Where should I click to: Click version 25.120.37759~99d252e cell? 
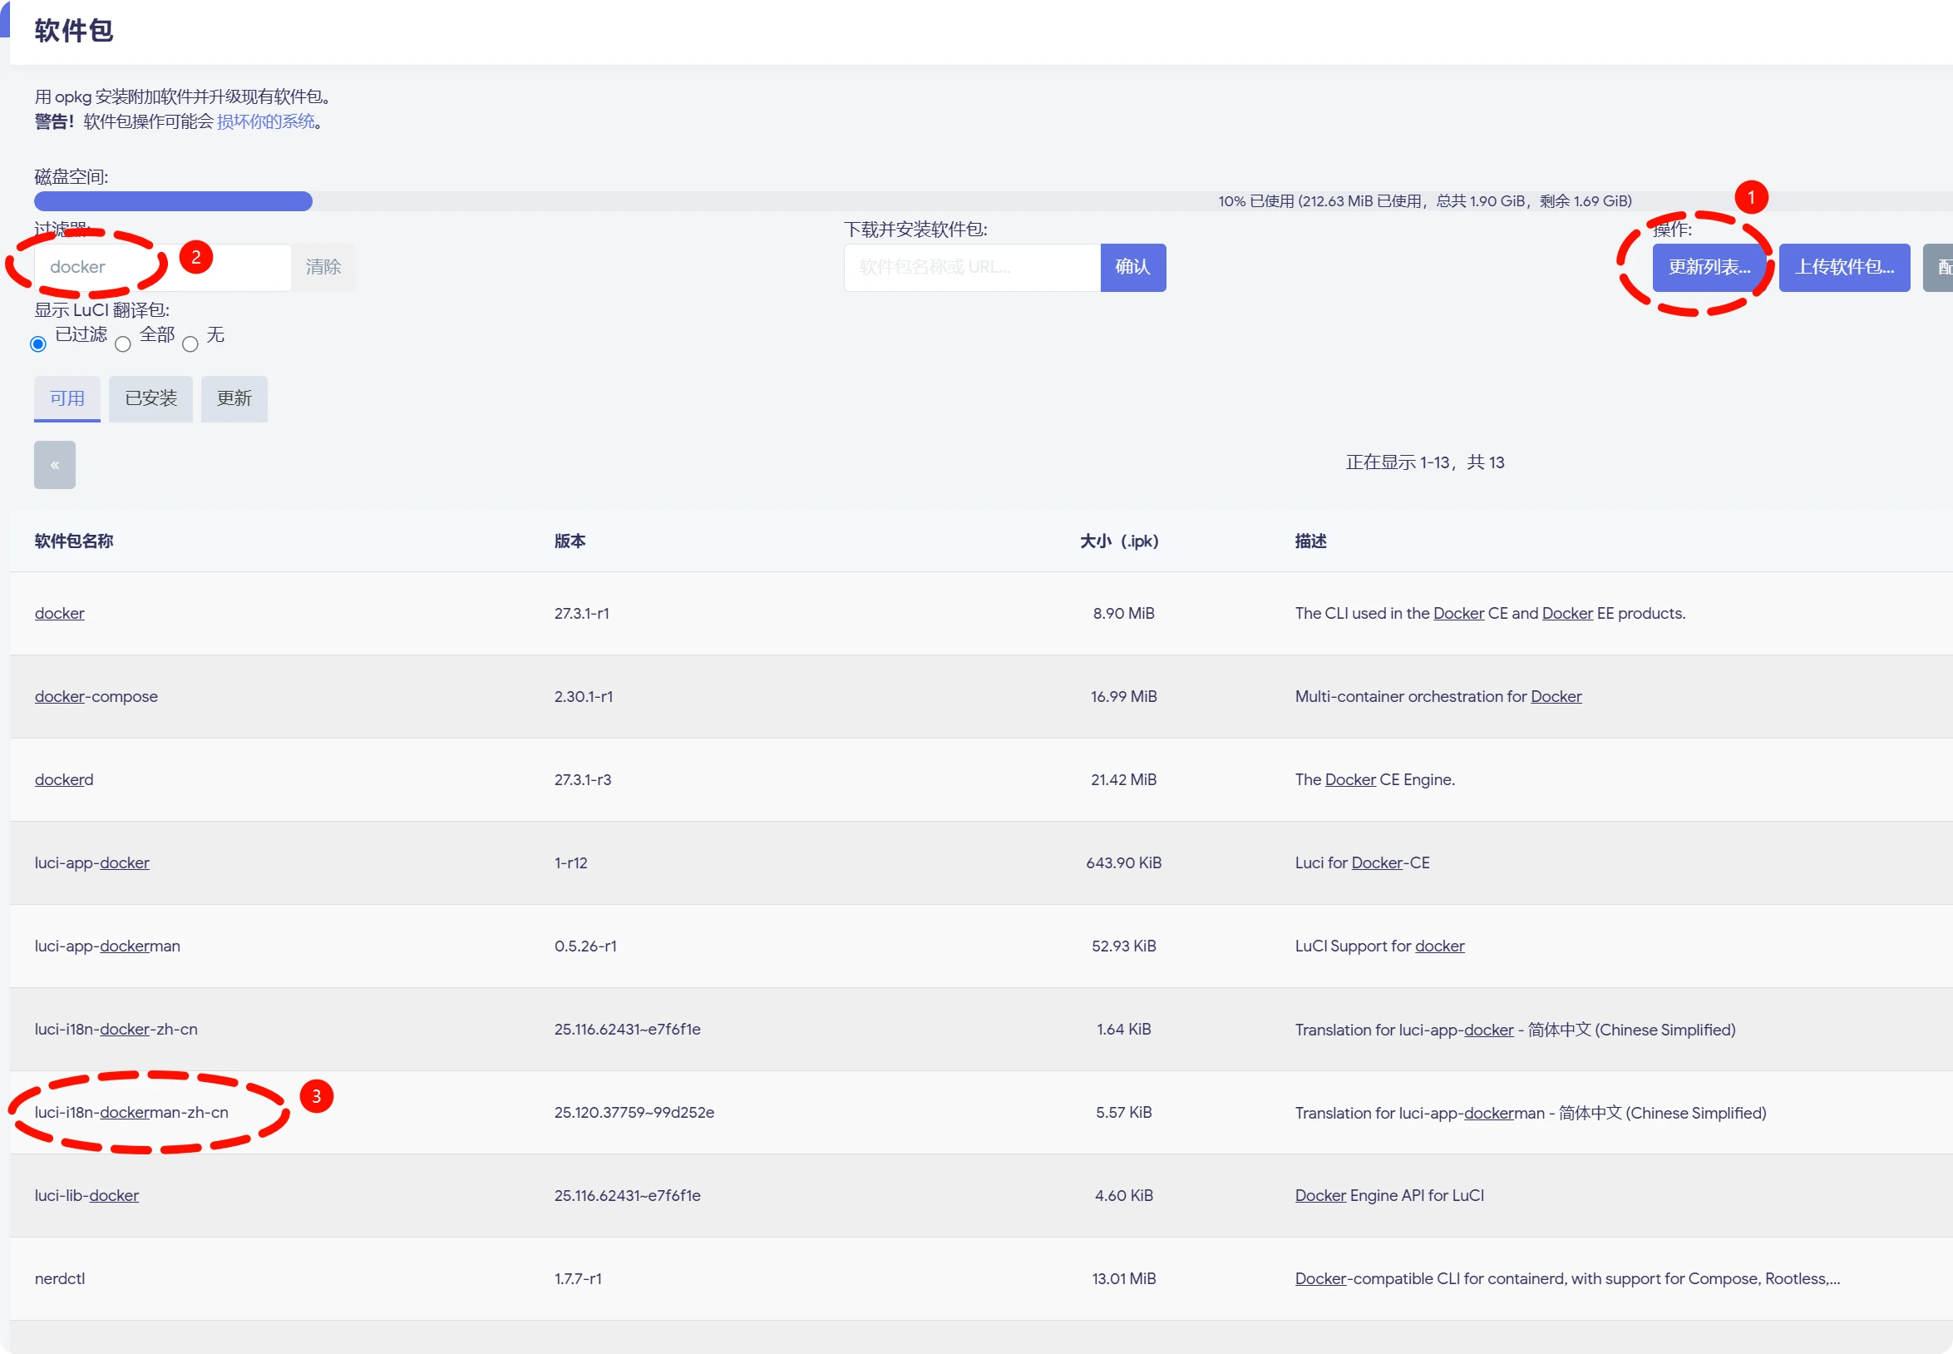(x=634, y=1112)
